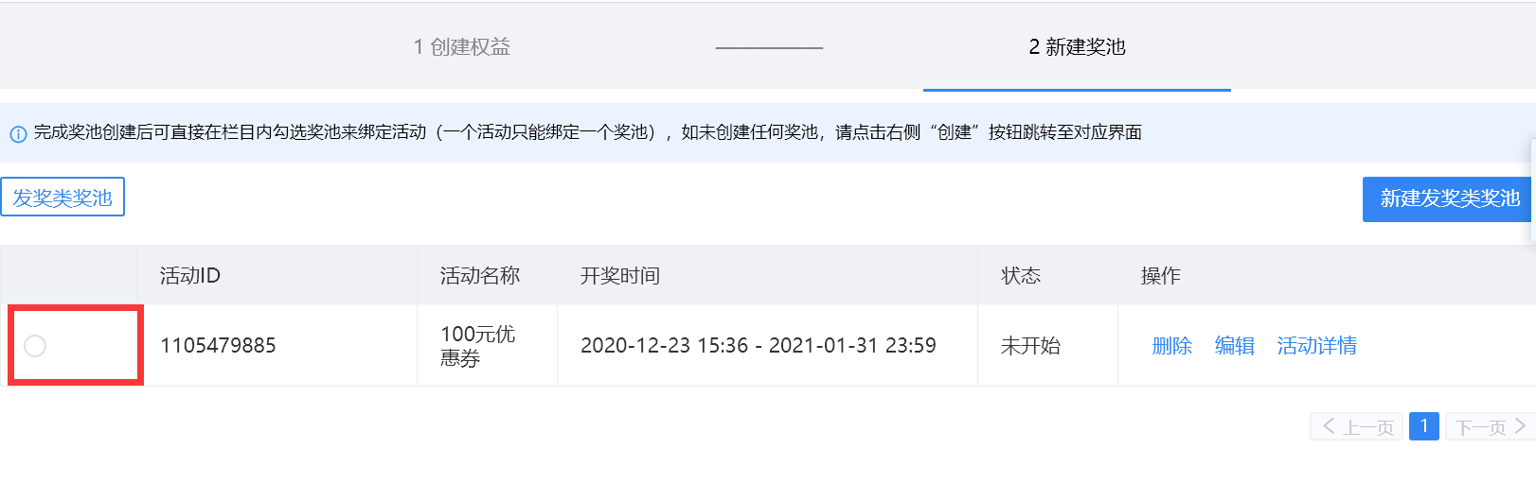Image resolution: width=1536 pixels, height=483 pixels.
Task: Open 活动详情 for the activity
Action: click(x=1316, y=346)
